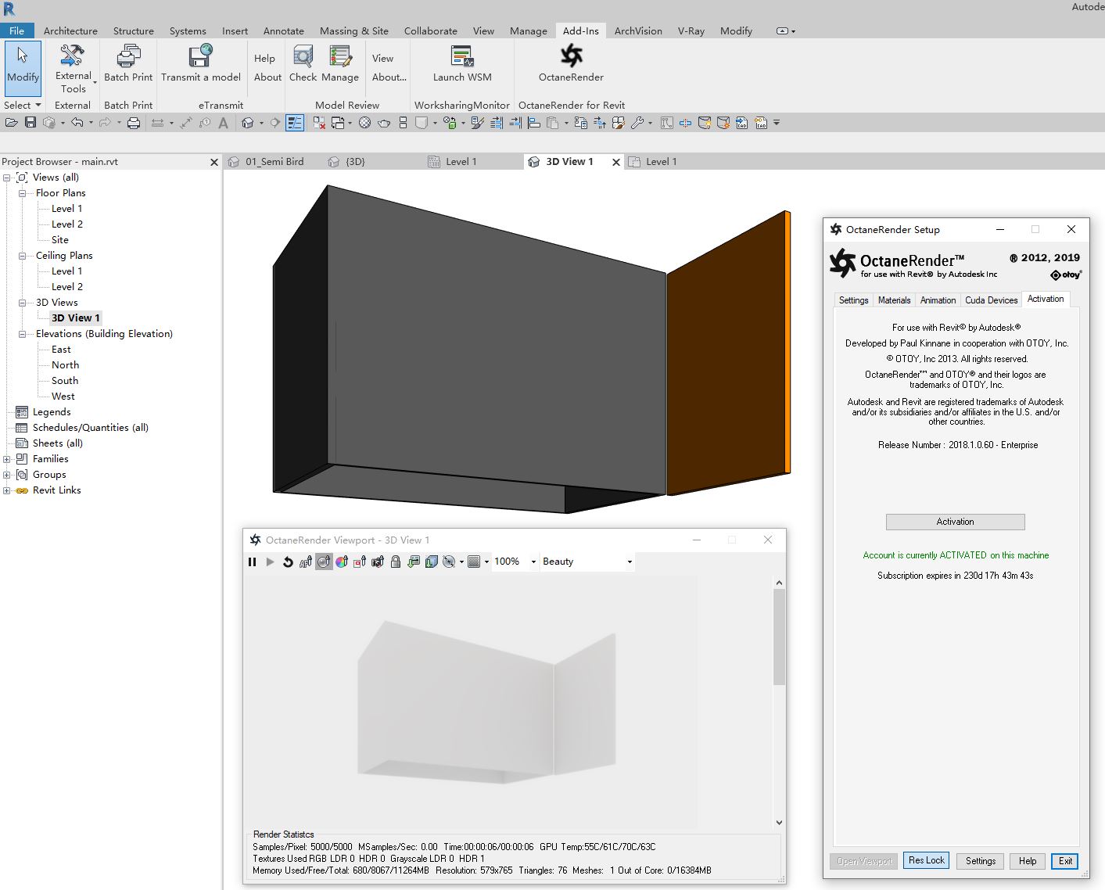Open the Select panel dropdown
The image size is (1105, 890).
pyautogui.click(x=22, y=105)
